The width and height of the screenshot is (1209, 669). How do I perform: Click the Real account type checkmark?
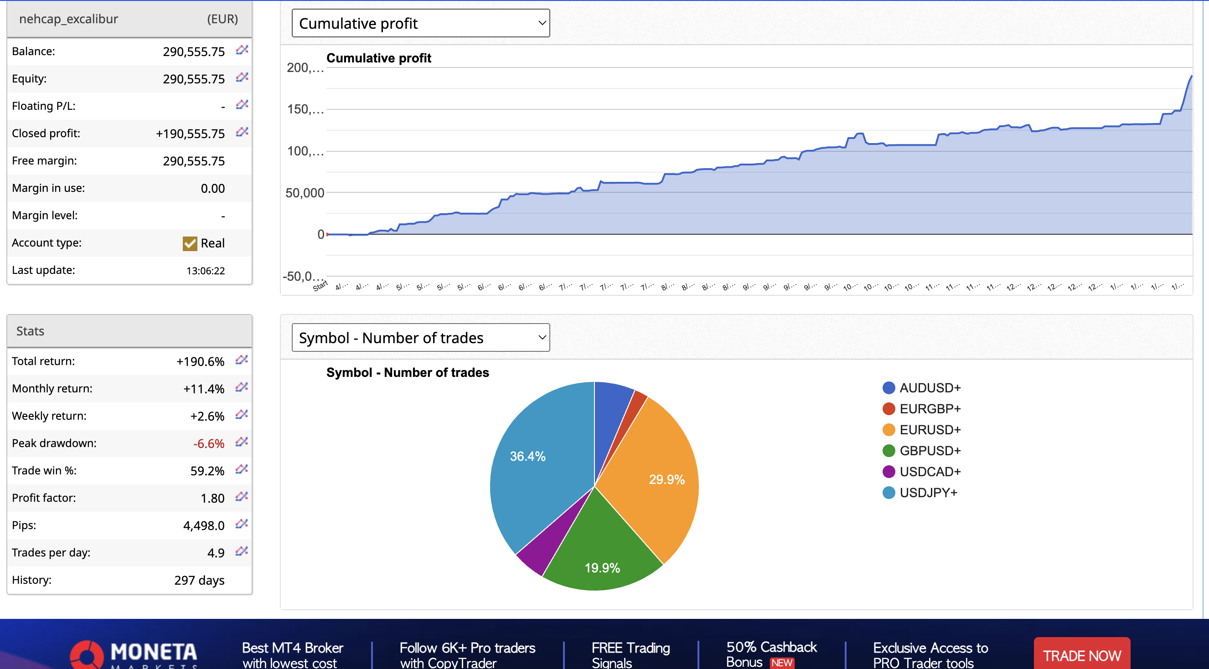(190, 243)
